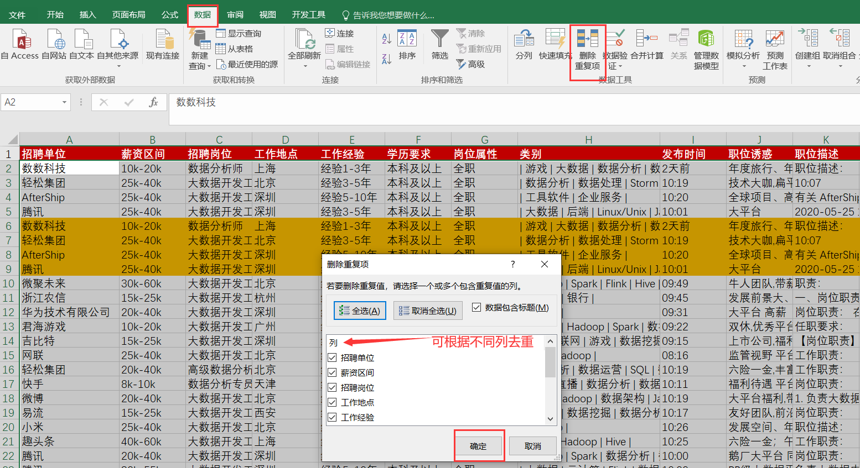This screenshot has width=860, height=468.
Task: Click 显示查询 show queries
Action: 239,34
